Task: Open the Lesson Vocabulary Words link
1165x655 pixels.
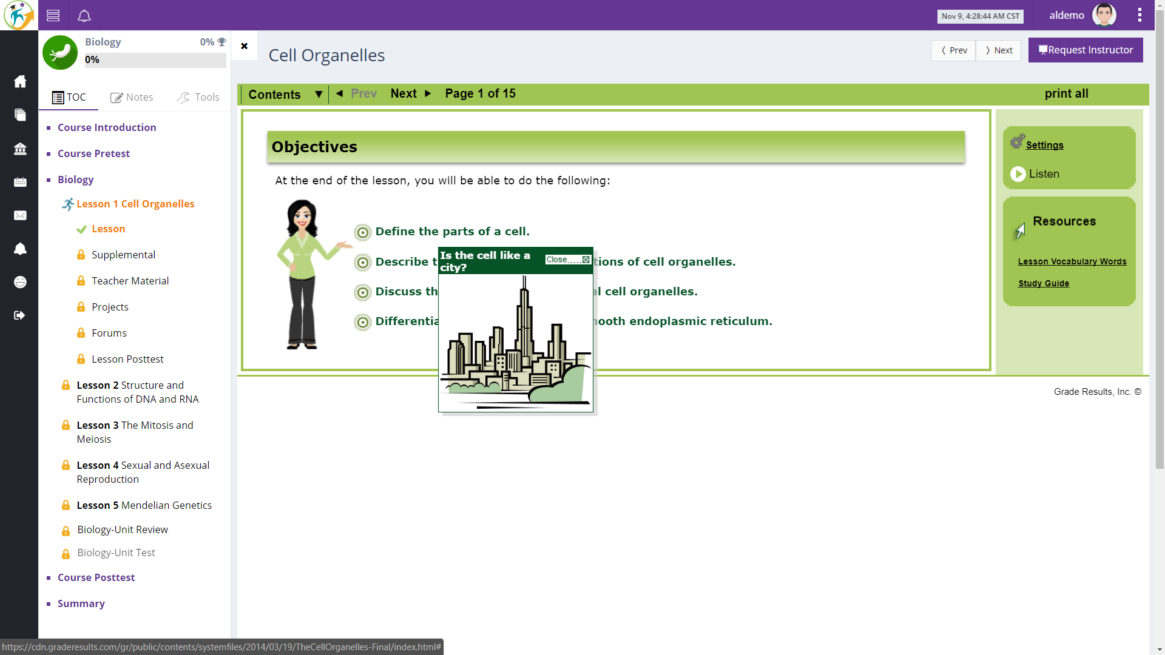Action: click(1072, 261)
